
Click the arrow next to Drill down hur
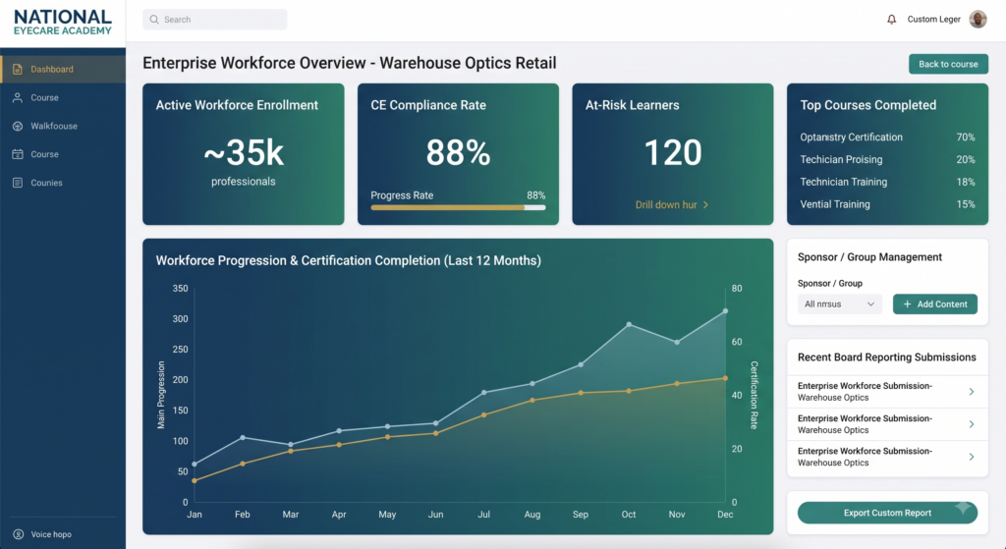705,204
